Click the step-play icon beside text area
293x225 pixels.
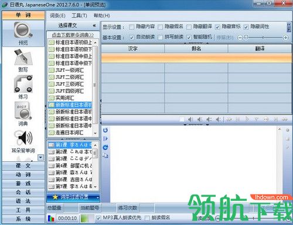(x=105, y=139)
